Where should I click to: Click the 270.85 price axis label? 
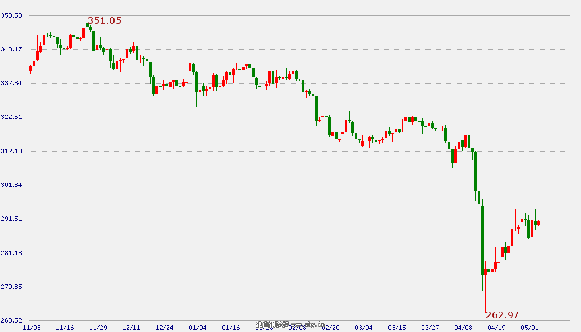tap(11, 287)
